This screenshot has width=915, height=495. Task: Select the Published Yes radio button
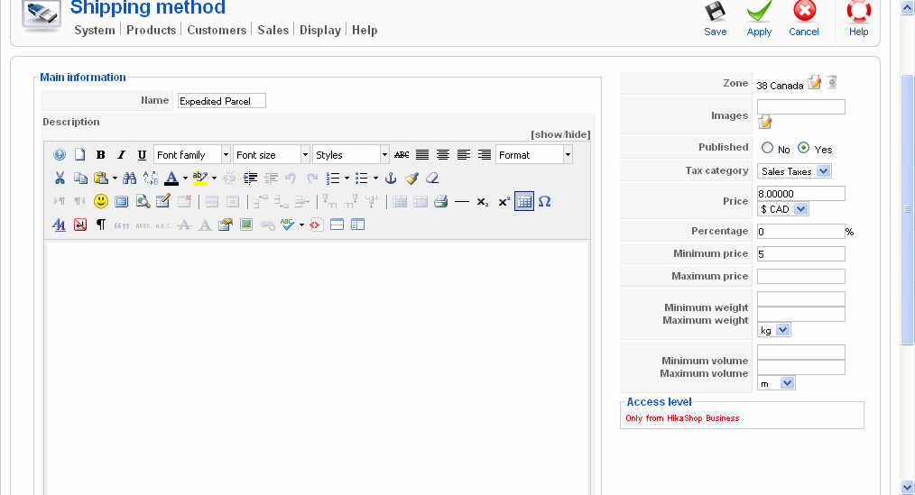(803, 148)
